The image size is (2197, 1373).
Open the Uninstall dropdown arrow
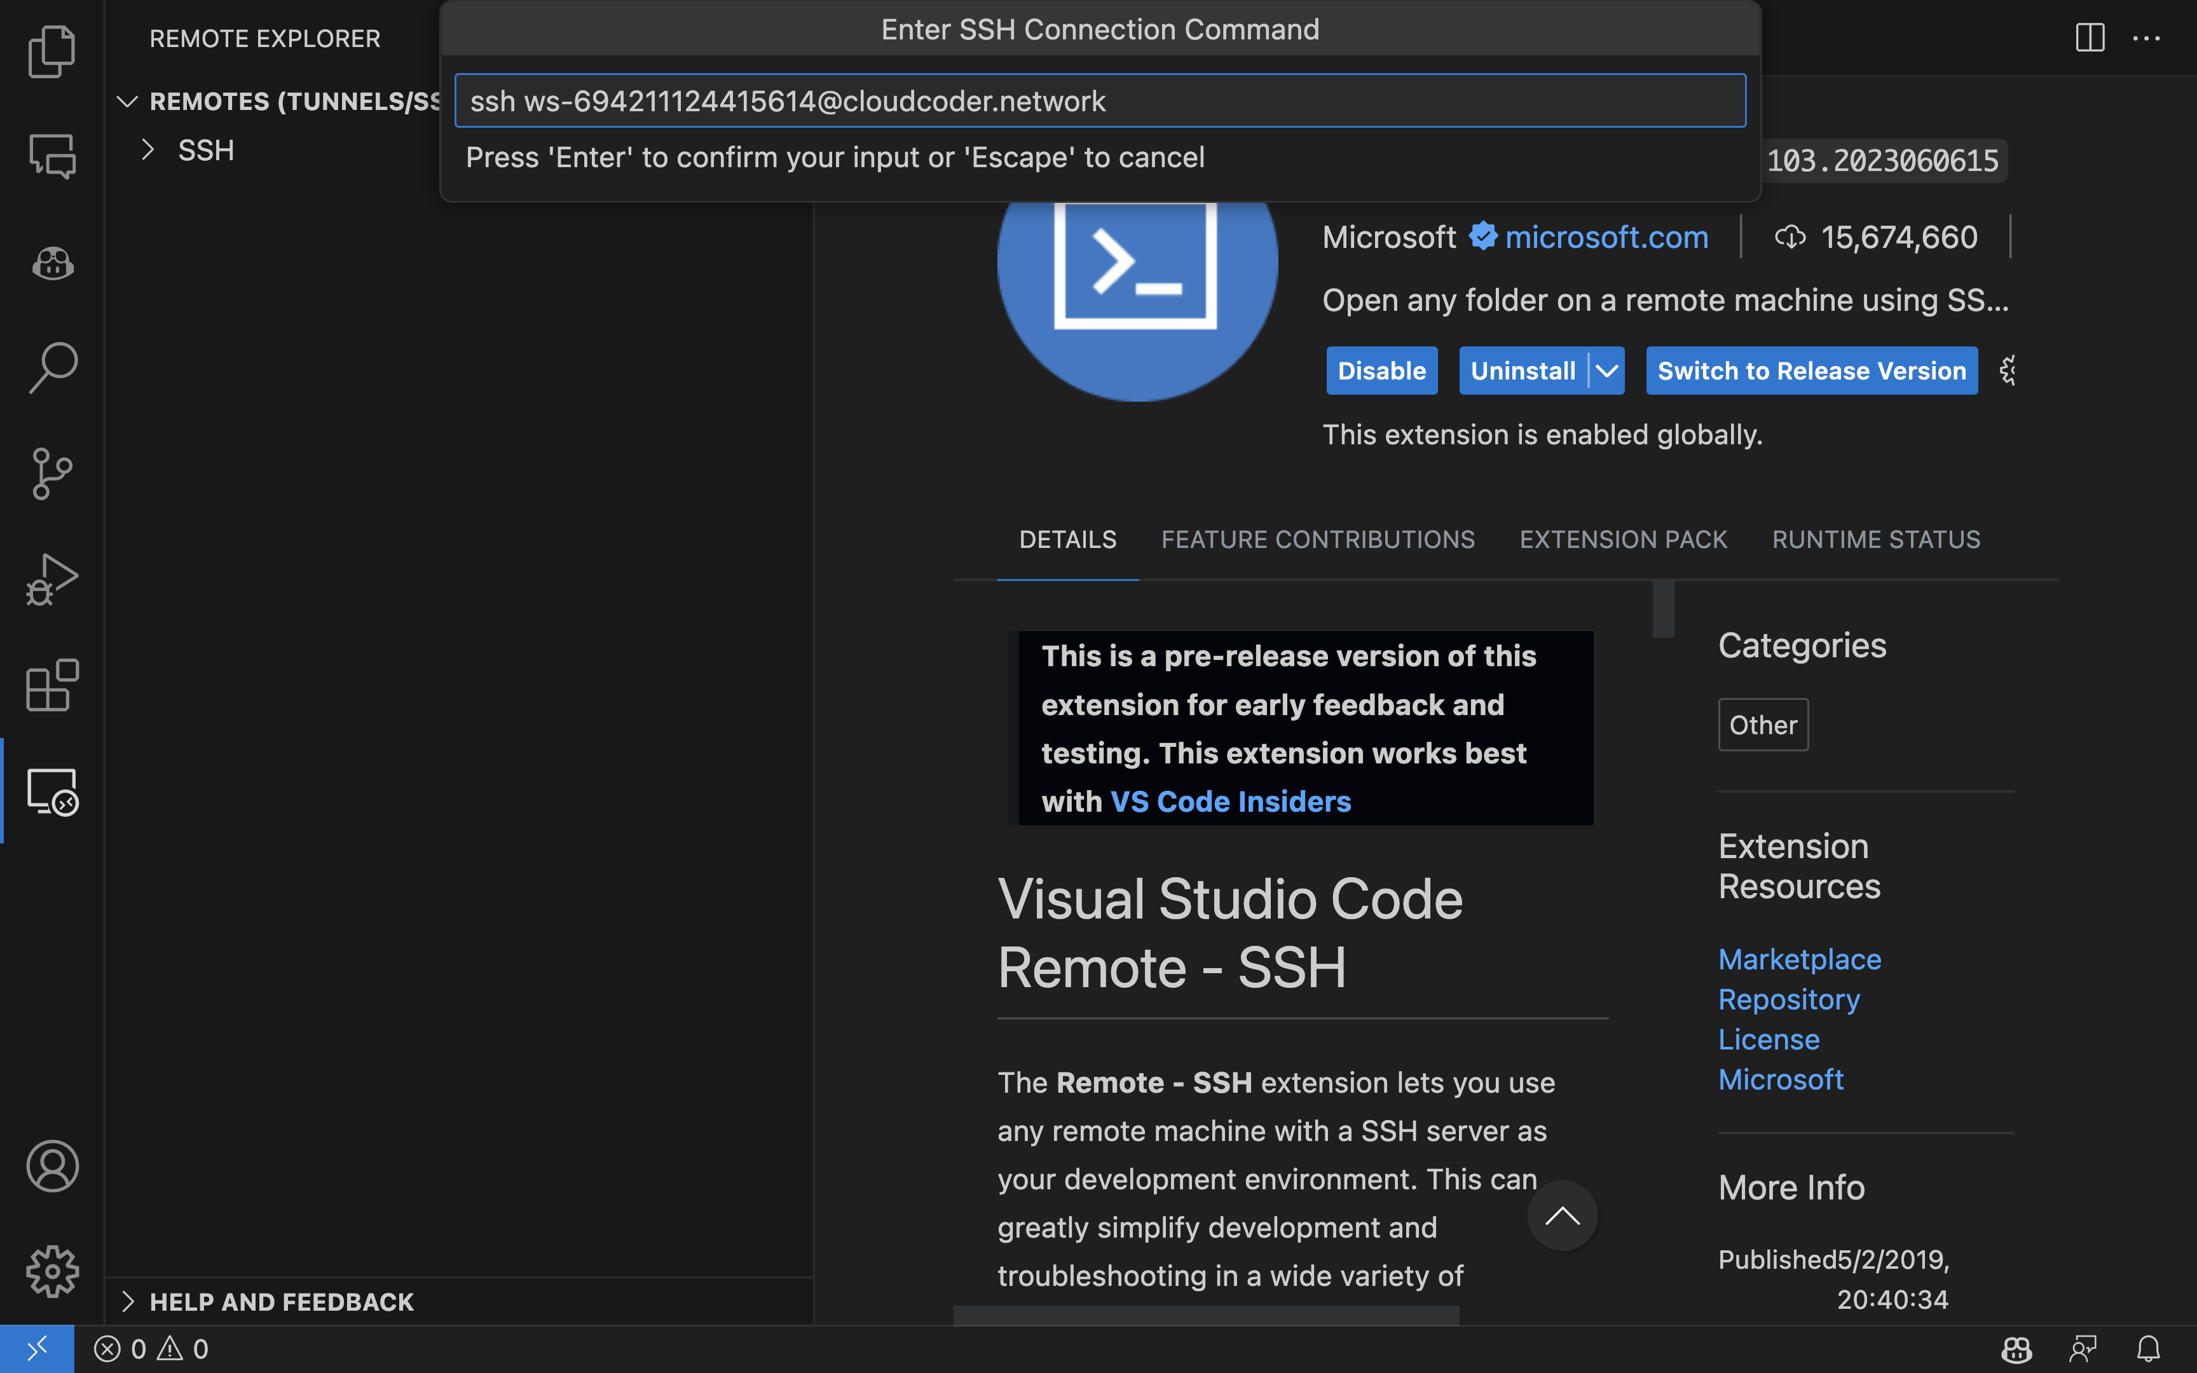pos(1607,371)
